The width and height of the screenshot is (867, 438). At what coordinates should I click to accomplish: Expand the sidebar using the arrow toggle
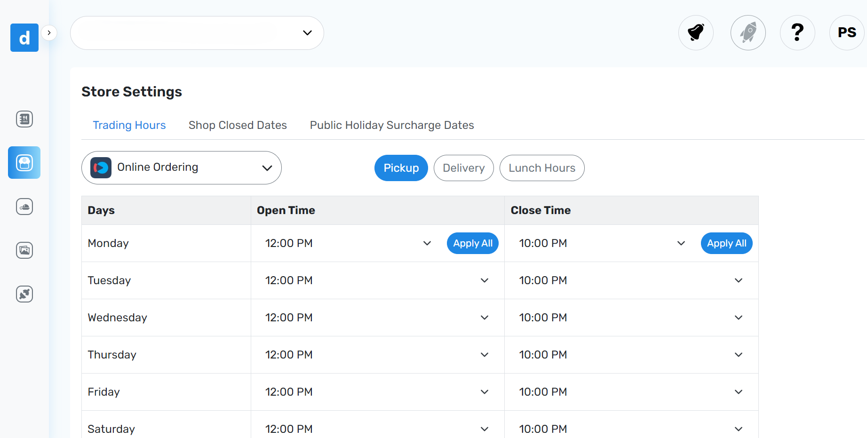point(49,33)
